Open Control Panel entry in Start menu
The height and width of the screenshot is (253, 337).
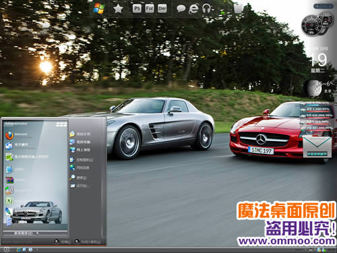82,160
